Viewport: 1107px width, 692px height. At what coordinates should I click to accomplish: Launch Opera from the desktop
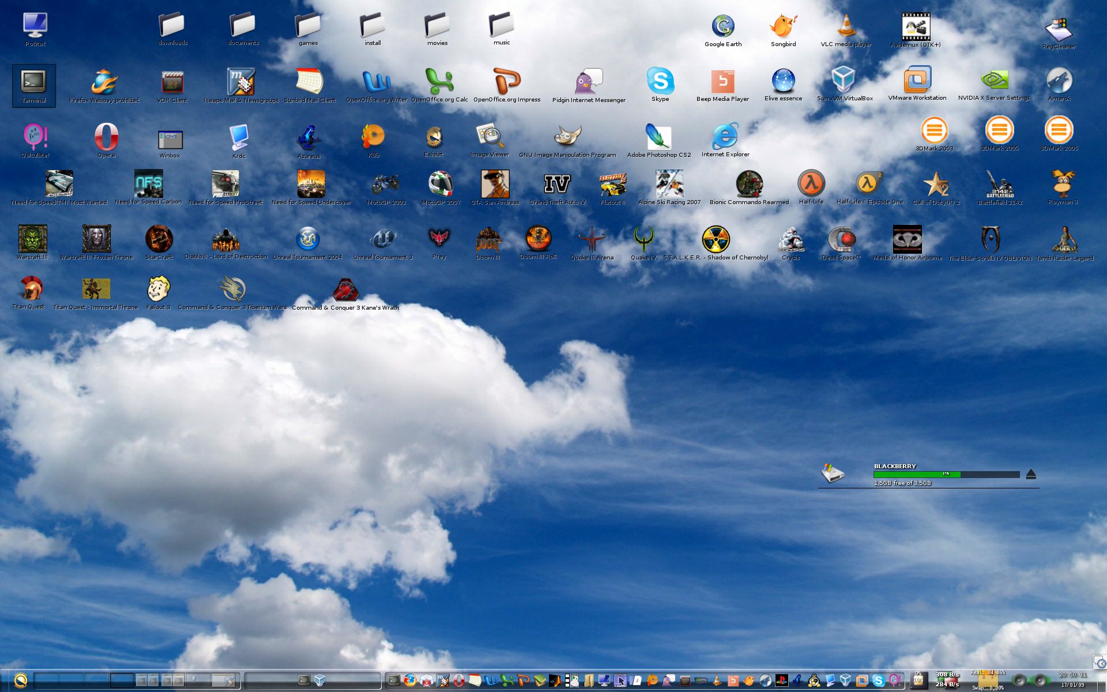106,140
